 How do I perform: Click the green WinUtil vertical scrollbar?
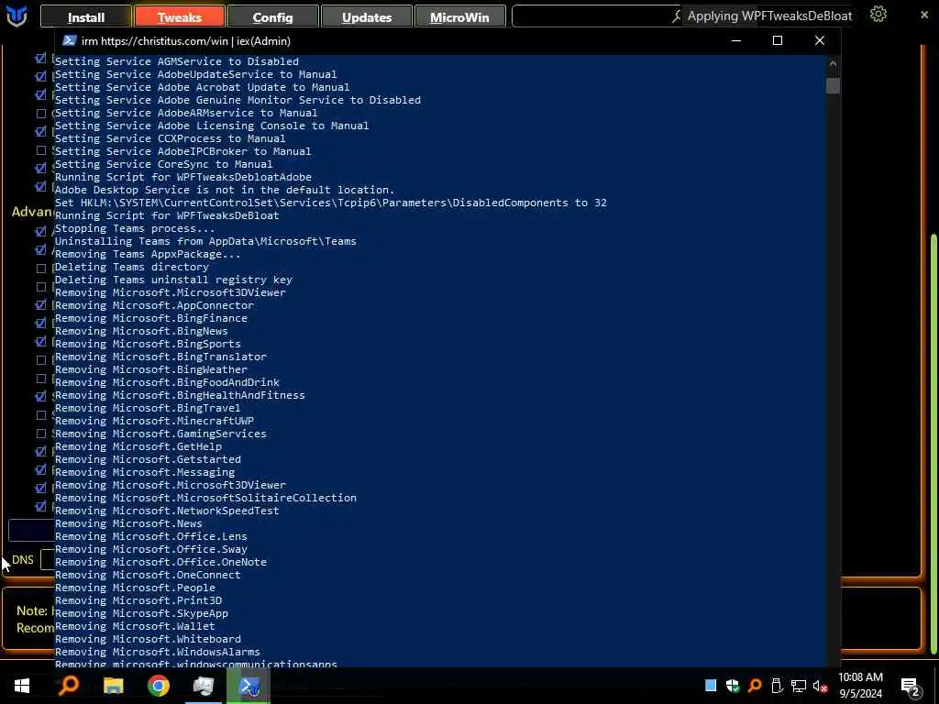pos(933,443)
